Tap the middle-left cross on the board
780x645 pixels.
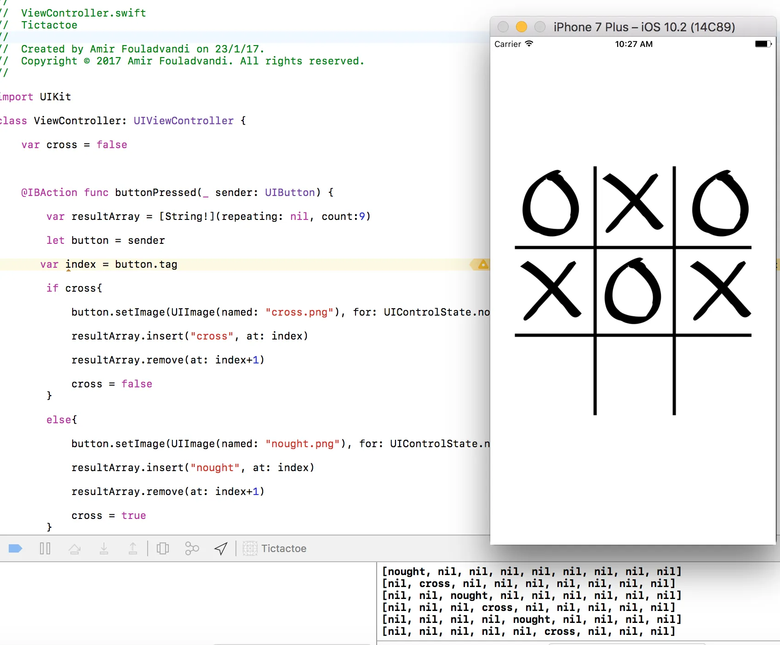pyautogui.click(x=551, y=290)
